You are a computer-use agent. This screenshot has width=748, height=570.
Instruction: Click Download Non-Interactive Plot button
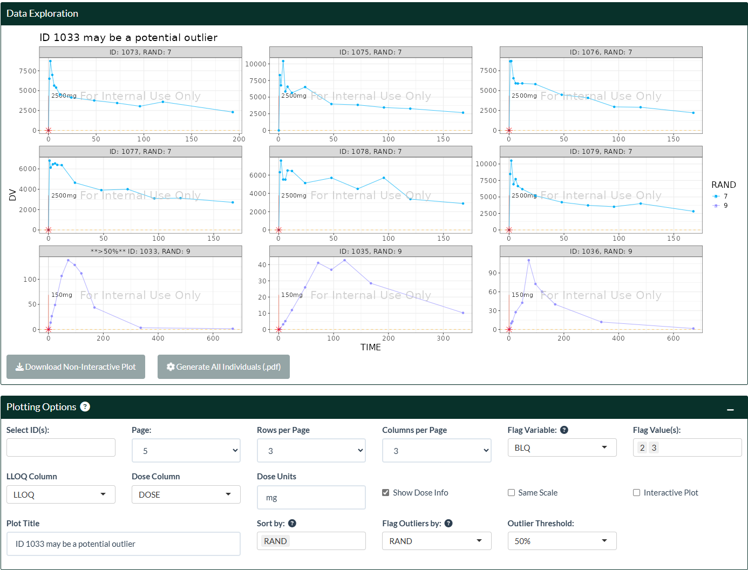click(x=76, y=367)
